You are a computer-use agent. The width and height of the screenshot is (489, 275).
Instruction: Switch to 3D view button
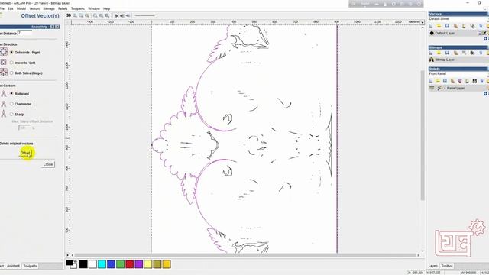coord(69,15)
